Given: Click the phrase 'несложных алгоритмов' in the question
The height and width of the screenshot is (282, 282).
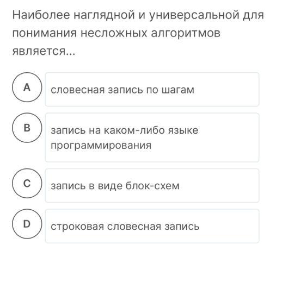Looking at the screenshot, I should point(150,33).
